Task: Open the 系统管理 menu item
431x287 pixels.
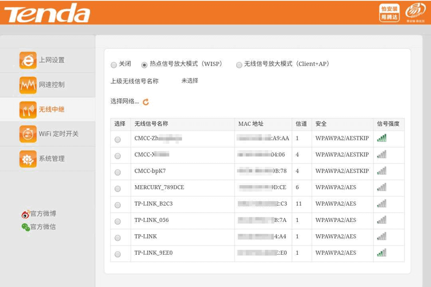Action: pos(52,159)
